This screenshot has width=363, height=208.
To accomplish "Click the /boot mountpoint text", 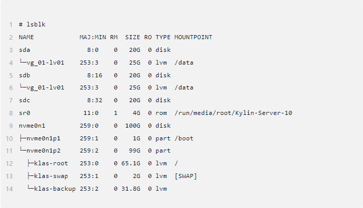I will click(x=184, y=138).
